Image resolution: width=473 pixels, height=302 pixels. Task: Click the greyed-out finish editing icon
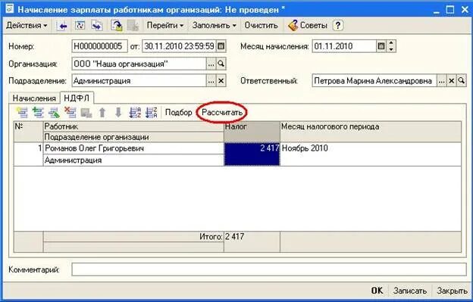coord(86,113)
